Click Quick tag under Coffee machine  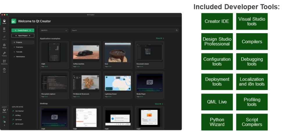[78, 67]
